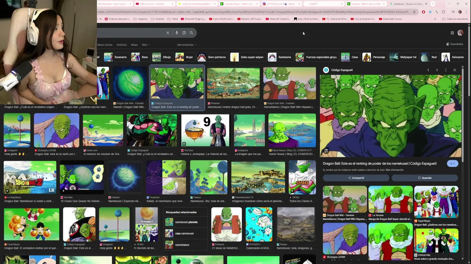Filter by Fuerzas especiales ginyu chip
The image size is (471, 264).
click(x=316, y=57)
